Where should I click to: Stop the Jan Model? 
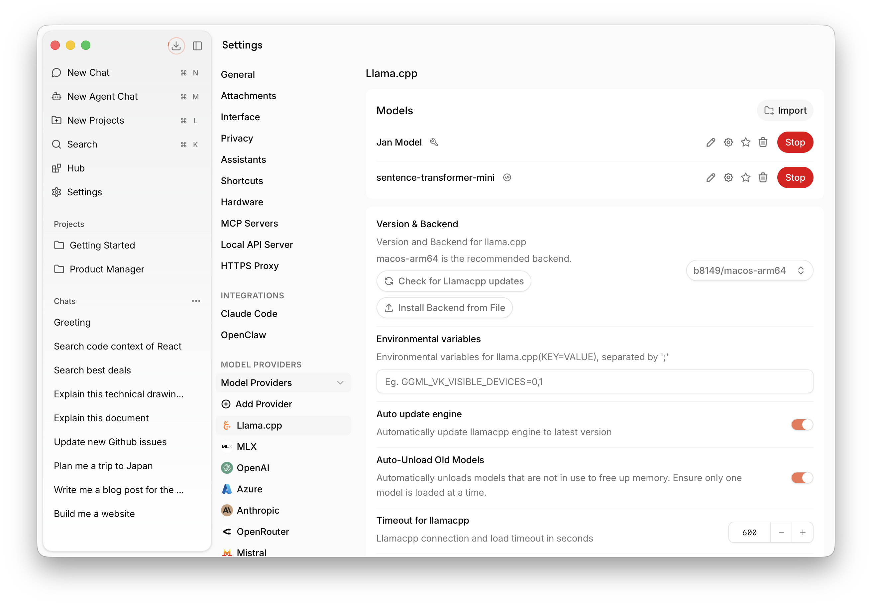(795, 143)
